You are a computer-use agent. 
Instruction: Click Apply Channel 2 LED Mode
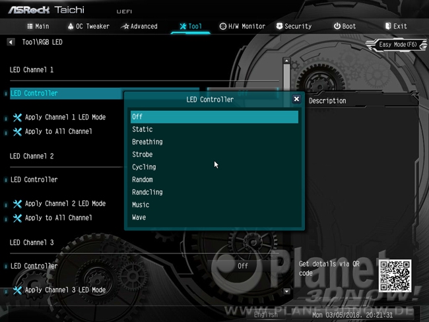click(x=65, y=204)
